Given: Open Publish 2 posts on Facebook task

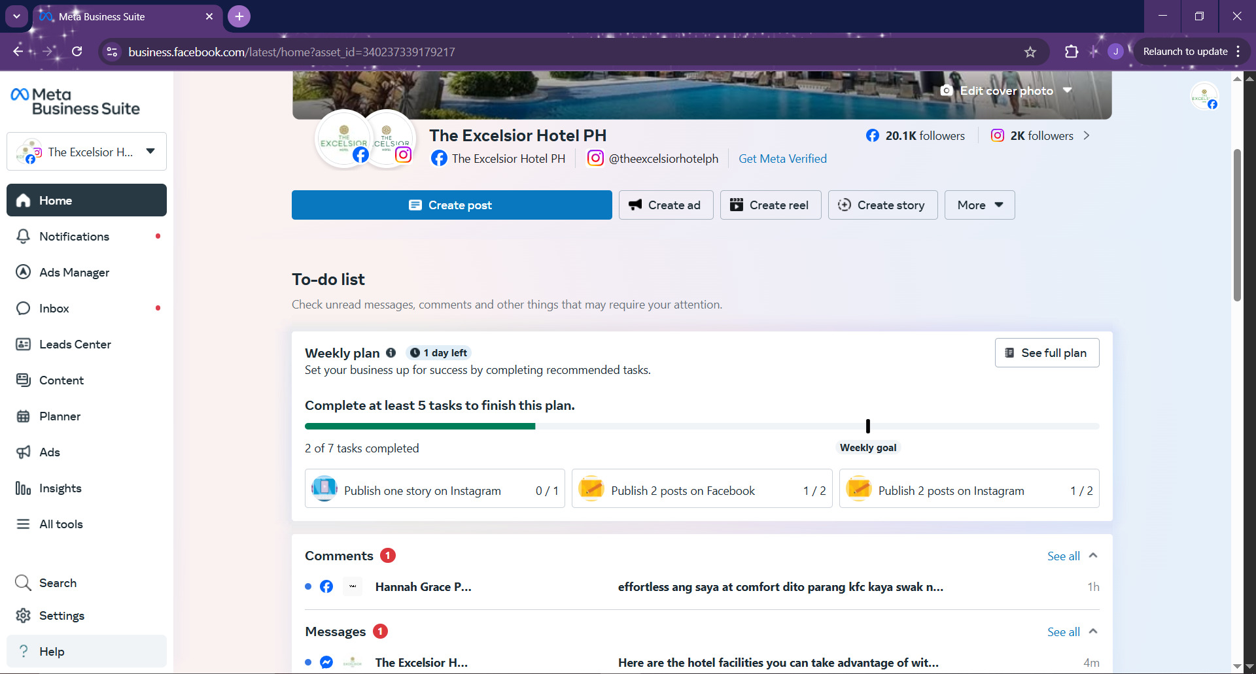Looking at the screenshot, I should [x=702, y=488].
